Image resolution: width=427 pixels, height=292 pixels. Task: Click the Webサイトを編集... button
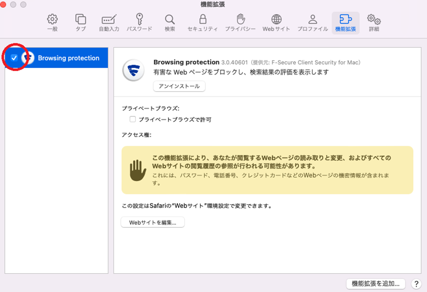pyautogui.click(x=153, y=222)
